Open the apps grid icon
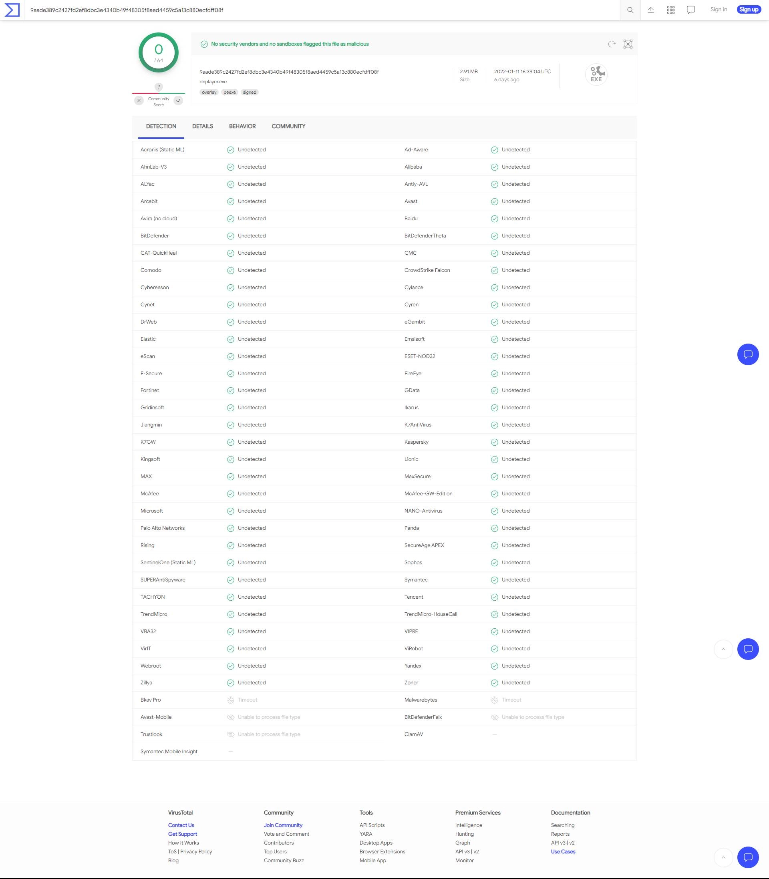Screen dimensions: 769x879 (671, 10)
